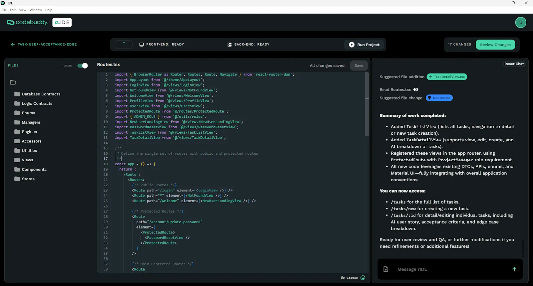Click the Stores folder icon
The height and width of the screenshot is (286, 533).
[17, 179]
